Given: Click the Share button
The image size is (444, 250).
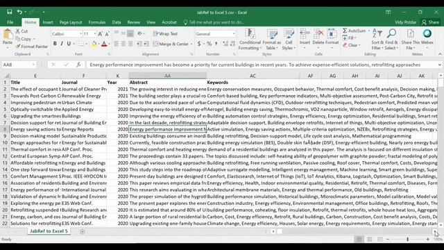Looking at the screenshot, I should [430, 22].
